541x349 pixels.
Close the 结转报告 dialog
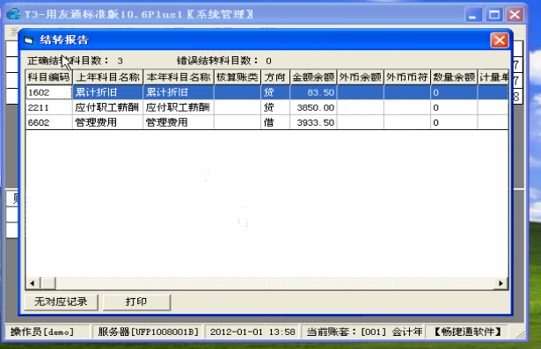[x=500, y=40]
